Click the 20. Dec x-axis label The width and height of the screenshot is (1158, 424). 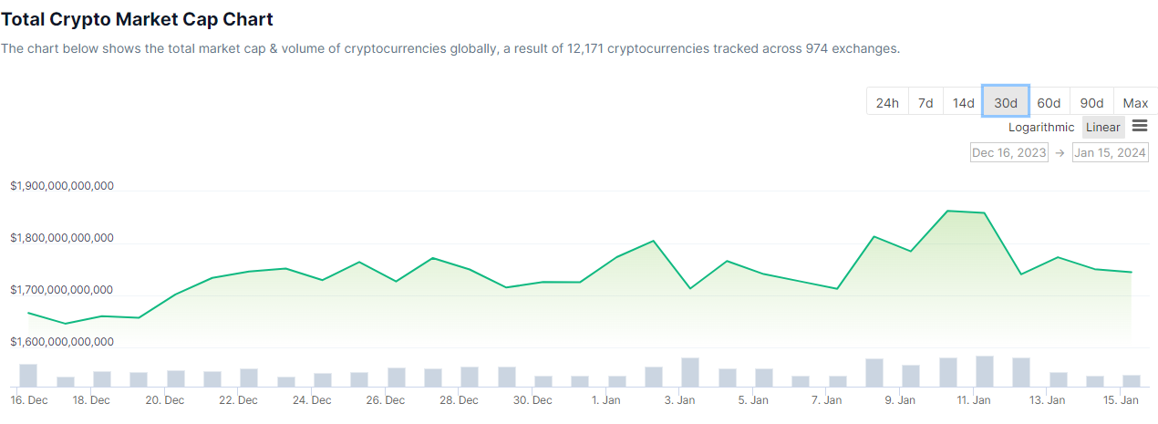pyautogui.click(x=165, y=400)
